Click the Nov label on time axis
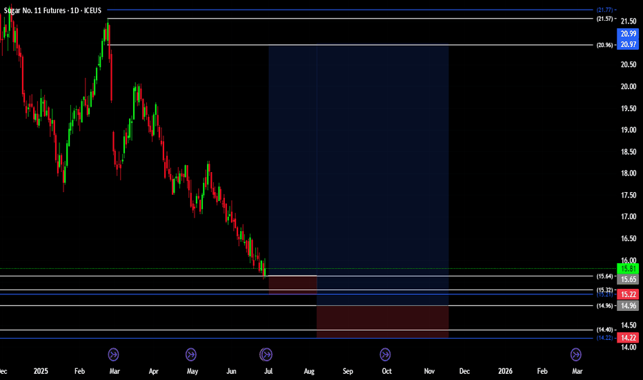The height and width of the screenshot is (380, 643). pyautogui.click(x=429, y=371)
